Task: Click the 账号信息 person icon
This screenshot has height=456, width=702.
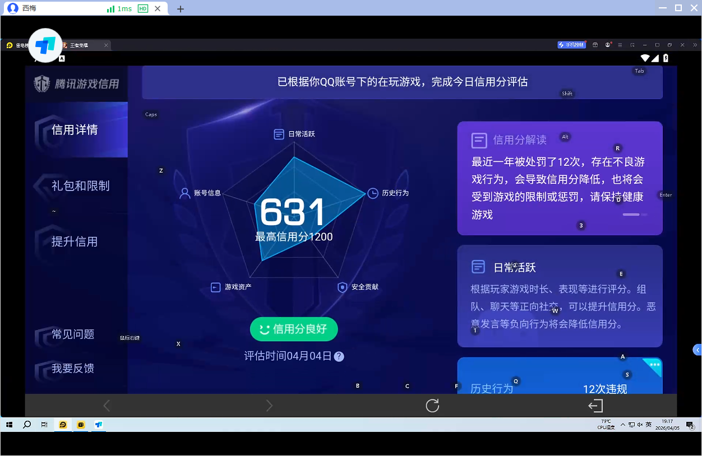Action: [184, 193]
